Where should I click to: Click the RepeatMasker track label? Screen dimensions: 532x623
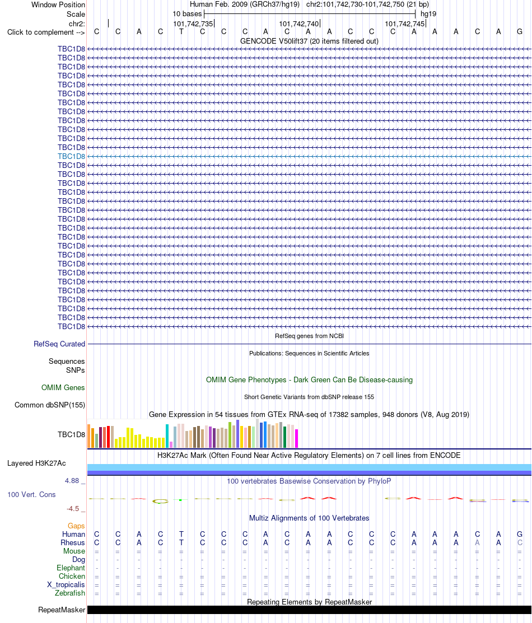62,610
